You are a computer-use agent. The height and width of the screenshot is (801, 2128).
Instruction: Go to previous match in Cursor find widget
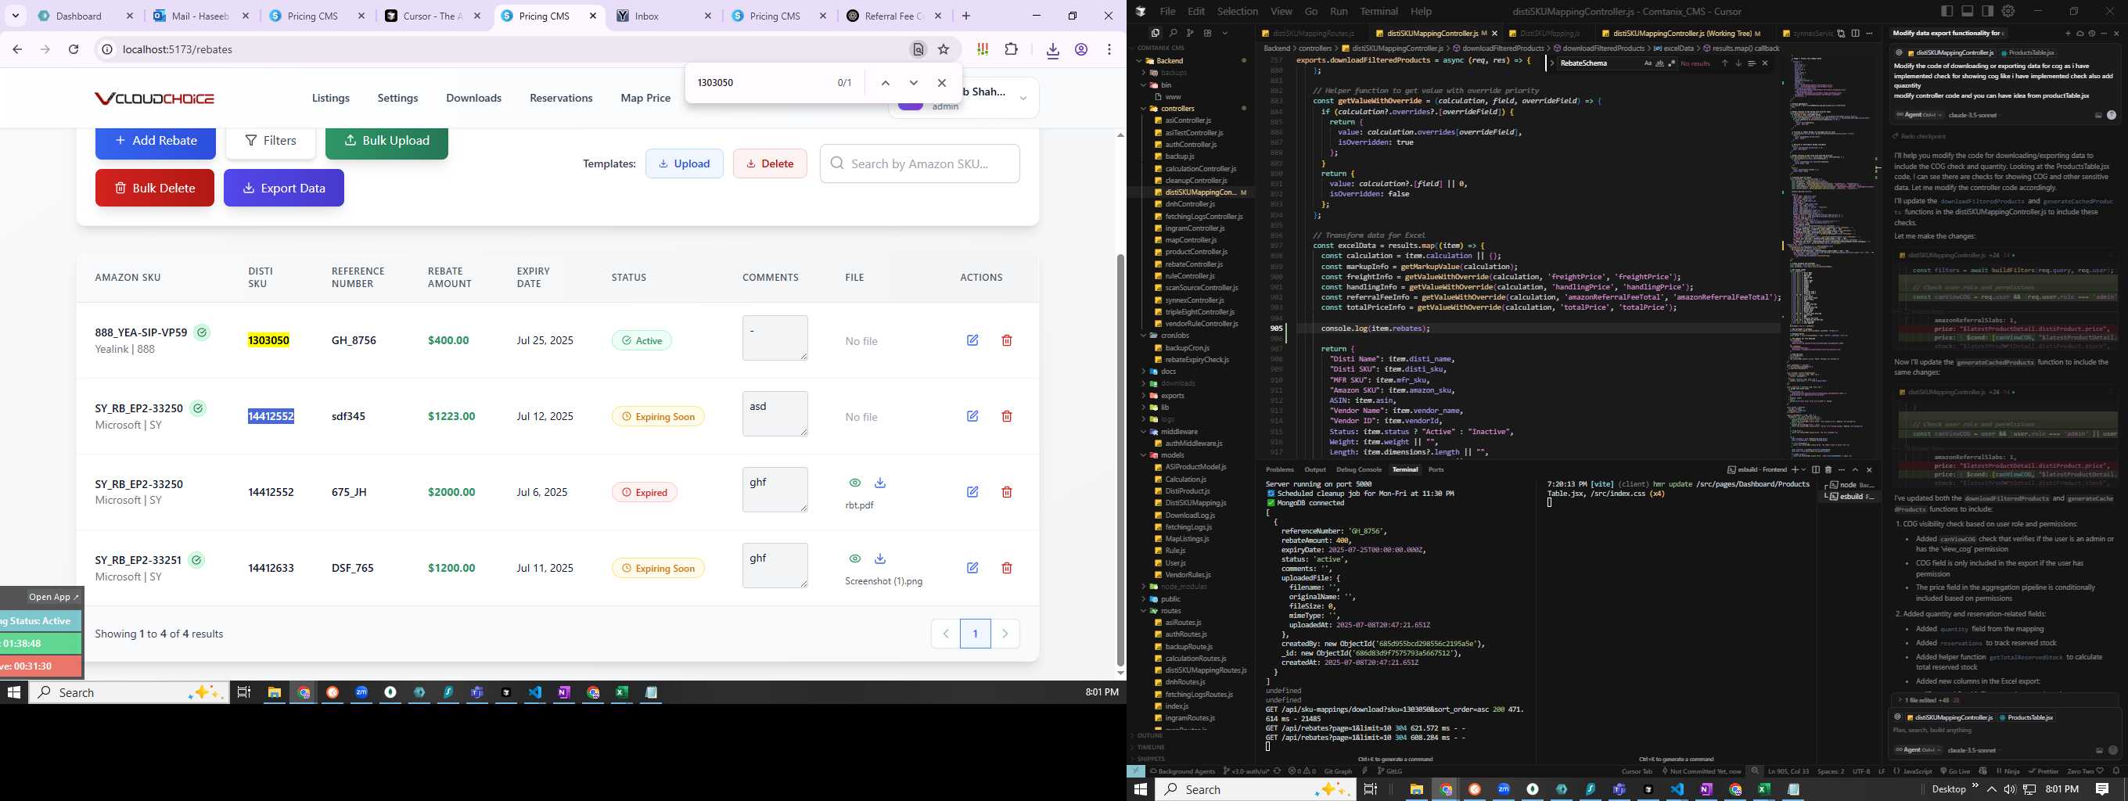(x=1725, y=63)
